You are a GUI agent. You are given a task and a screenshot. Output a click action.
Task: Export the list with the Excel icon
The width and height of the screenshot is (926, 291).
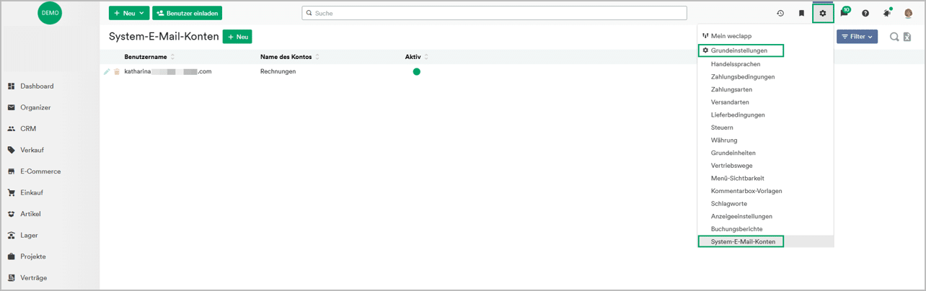(x=908, y=37)
